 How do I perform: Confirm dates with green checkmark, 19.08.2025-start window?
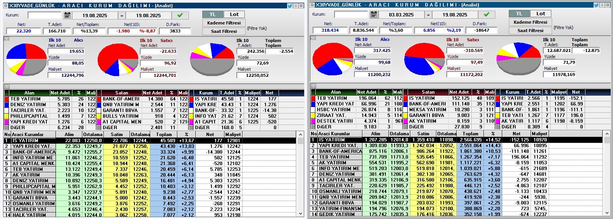180,15
